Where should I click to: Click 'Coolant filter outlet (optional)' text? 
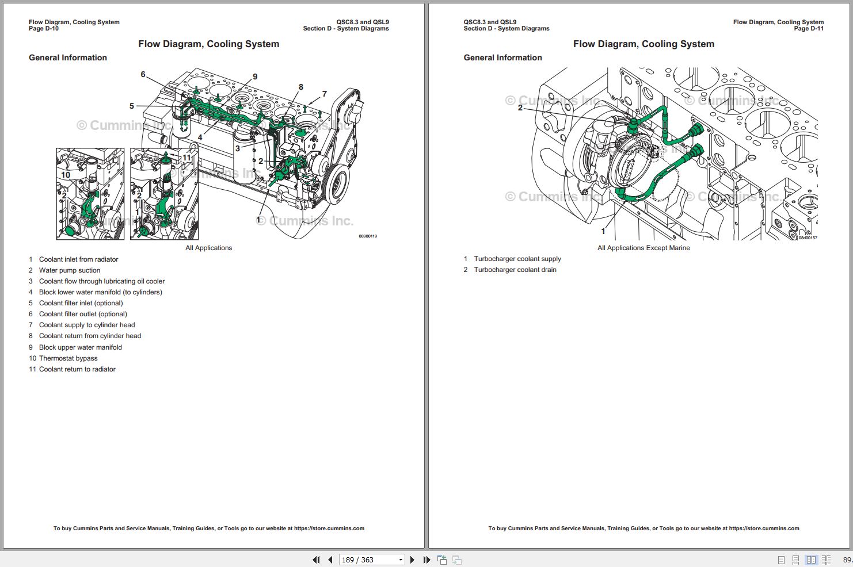click(83, 314)
